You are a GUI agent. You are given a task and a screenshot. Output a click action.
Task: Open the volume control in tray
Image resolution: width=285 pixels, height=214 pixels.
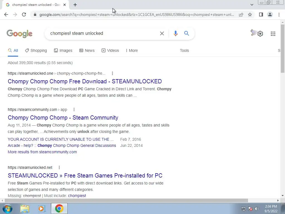[257, 209]
